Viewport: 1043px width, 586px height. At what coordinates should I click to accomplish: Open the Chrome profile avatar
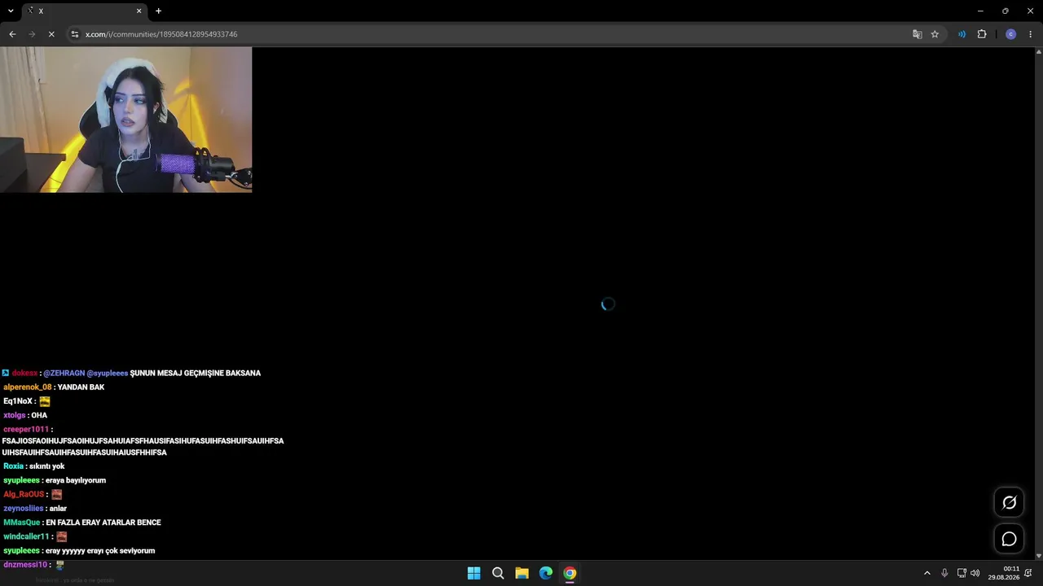point(1011,34)
